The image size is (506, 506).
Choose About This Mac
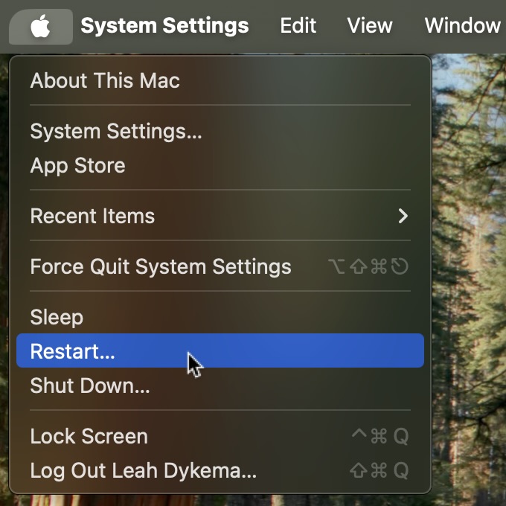click(220, 80)
